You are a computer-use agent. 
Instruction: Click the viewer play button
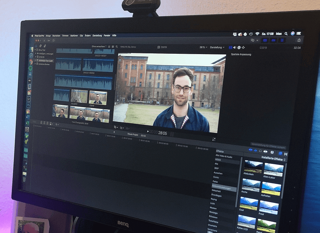[x=148, y=132]
